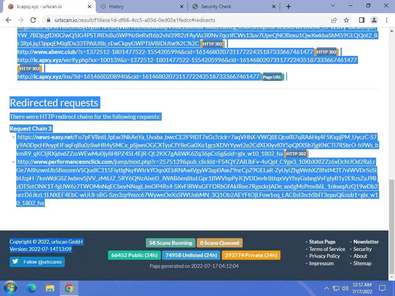Open the Windows Start menu
The width and height of the screenshot is (395, 296).
coord(10,288)
